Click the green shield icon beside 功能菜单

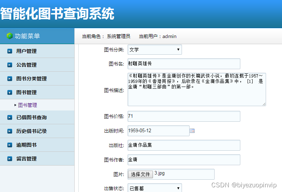(x=9, y=36)
